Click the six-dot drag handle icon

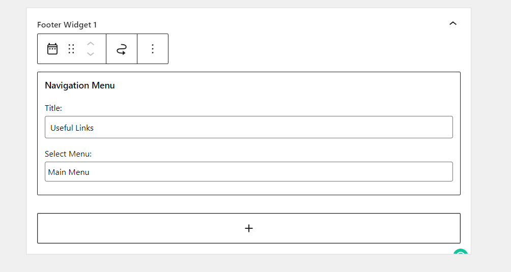pos(71,49)
